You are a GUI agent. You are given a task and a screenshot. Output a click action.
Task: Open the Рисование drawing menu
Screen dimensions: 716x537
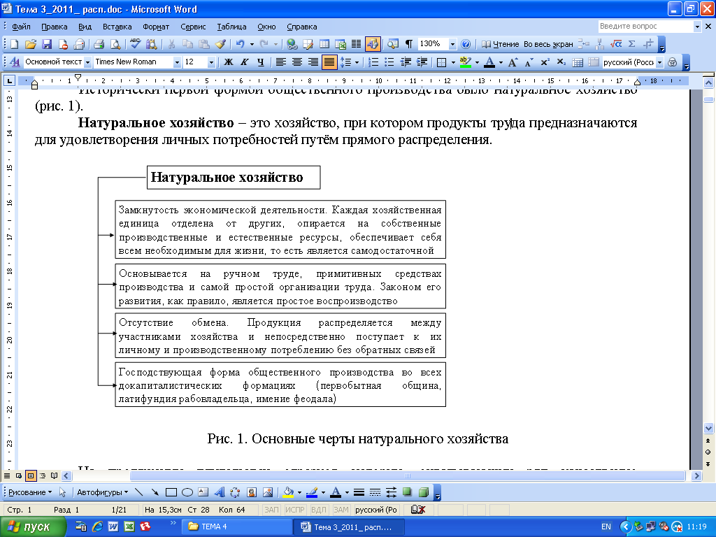click(x=30, y=492)
